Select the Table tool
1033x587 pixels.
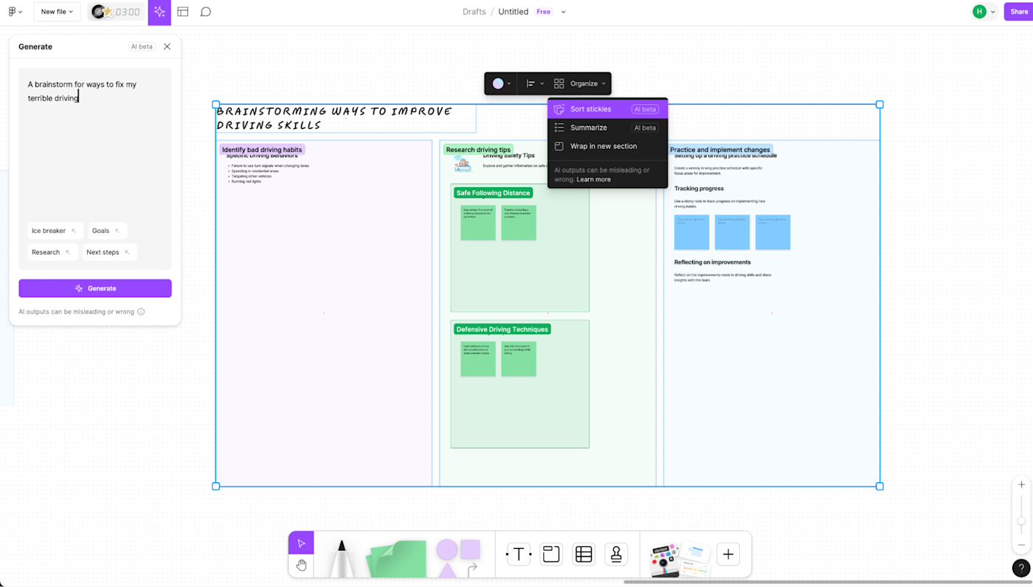pyautogui.click(x=584, y=554)
